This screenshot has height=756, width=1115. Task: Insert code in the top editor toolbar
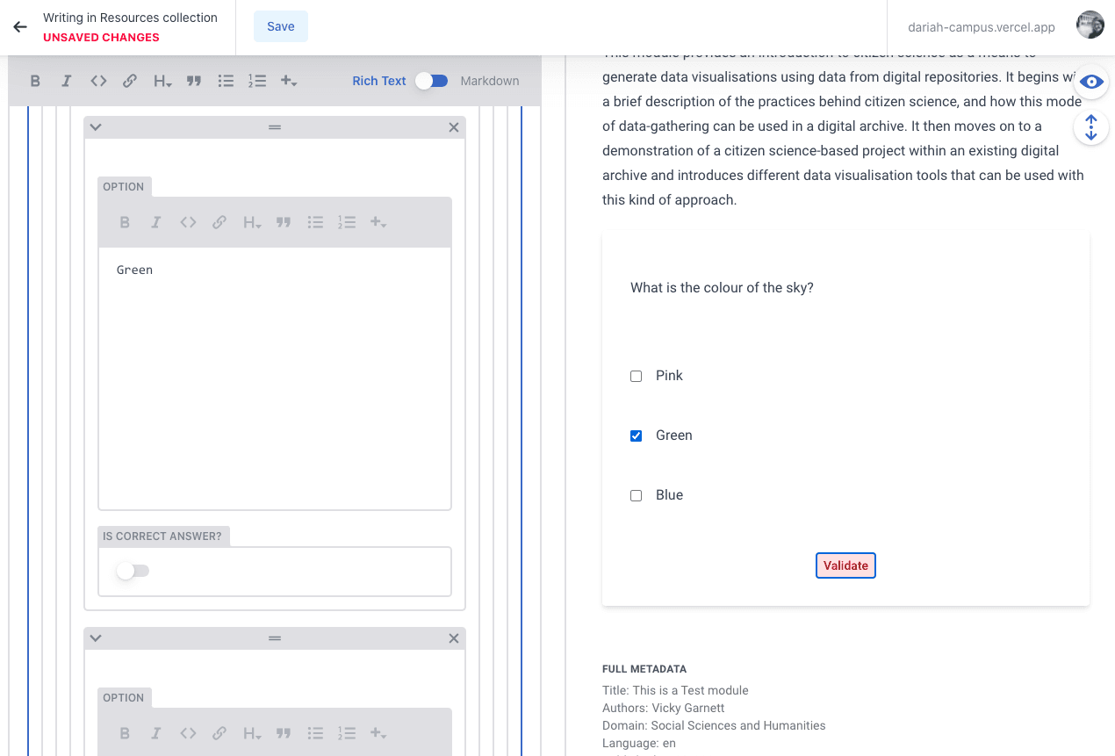pyautogui.click(x=98, y=81)
